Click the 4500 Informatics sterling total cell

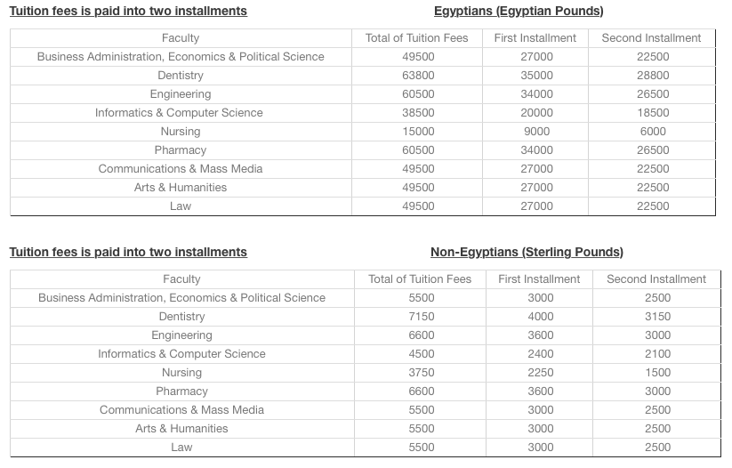[422, 354]
